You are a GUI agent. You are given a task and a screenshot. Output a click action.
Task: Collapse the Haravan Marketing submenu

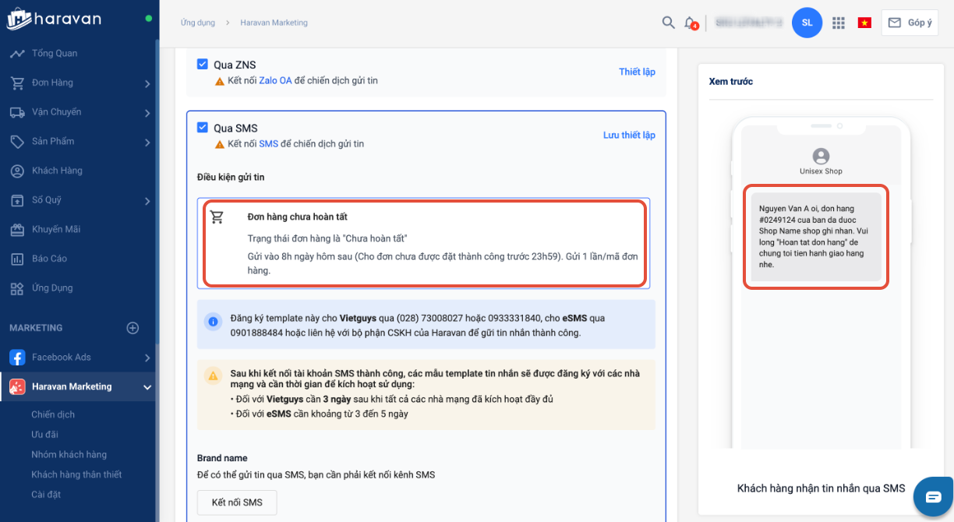147,387
